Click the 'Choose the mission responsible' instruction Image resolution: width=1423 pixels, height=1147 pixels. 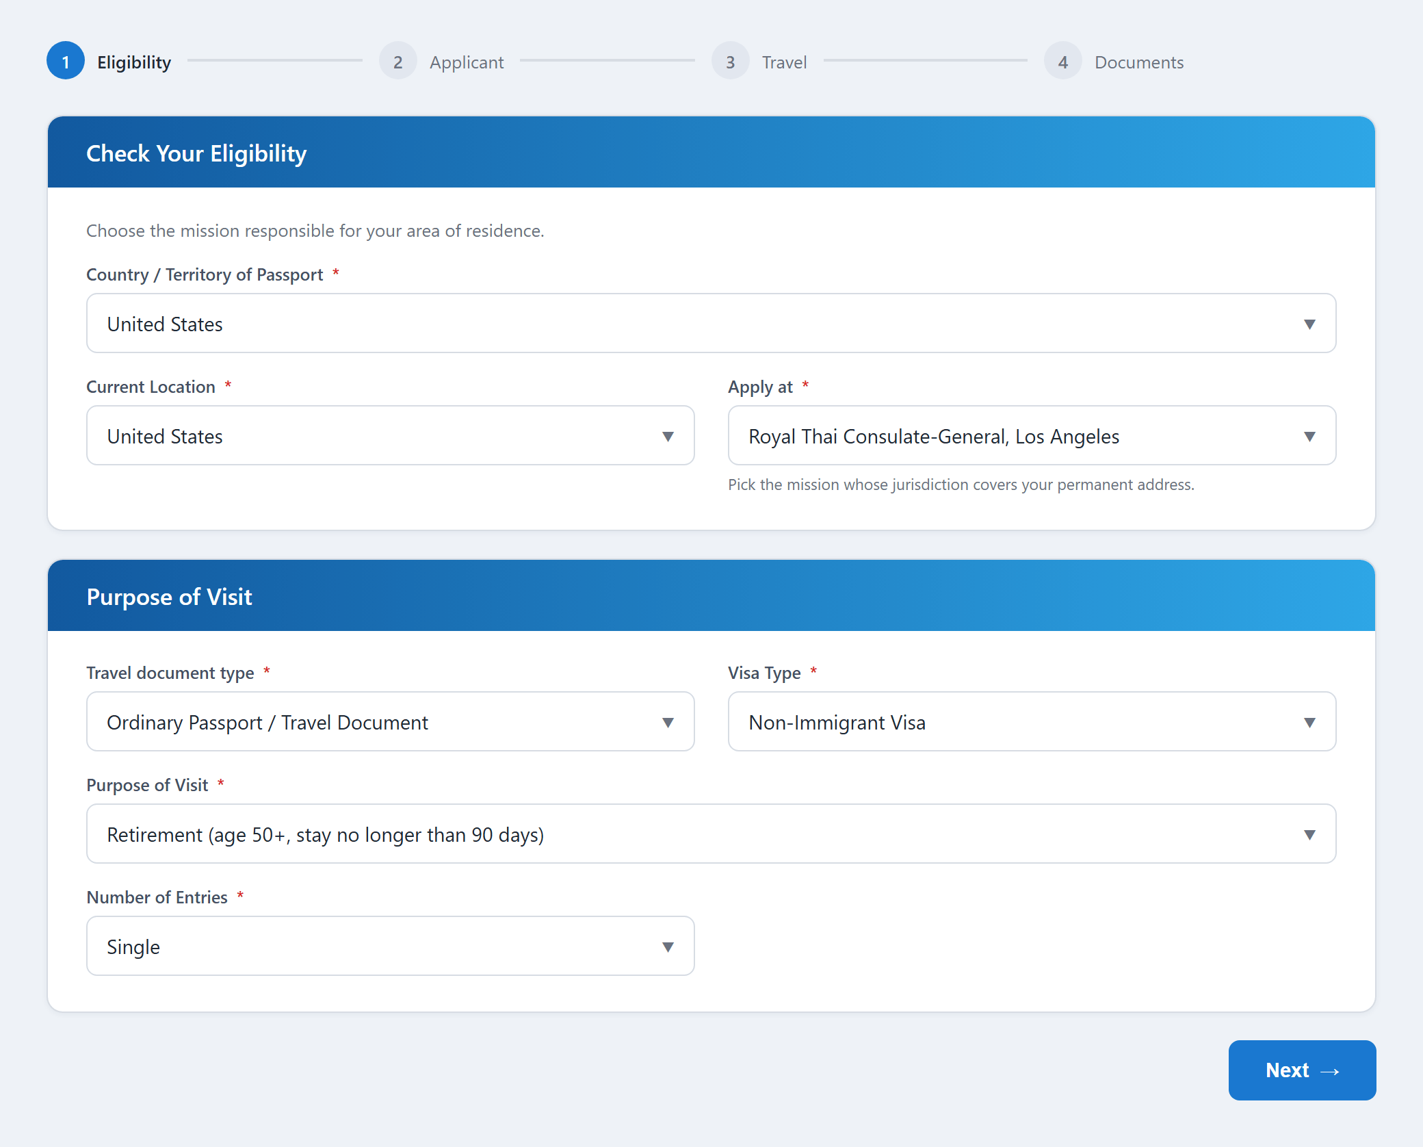[315, 231]
